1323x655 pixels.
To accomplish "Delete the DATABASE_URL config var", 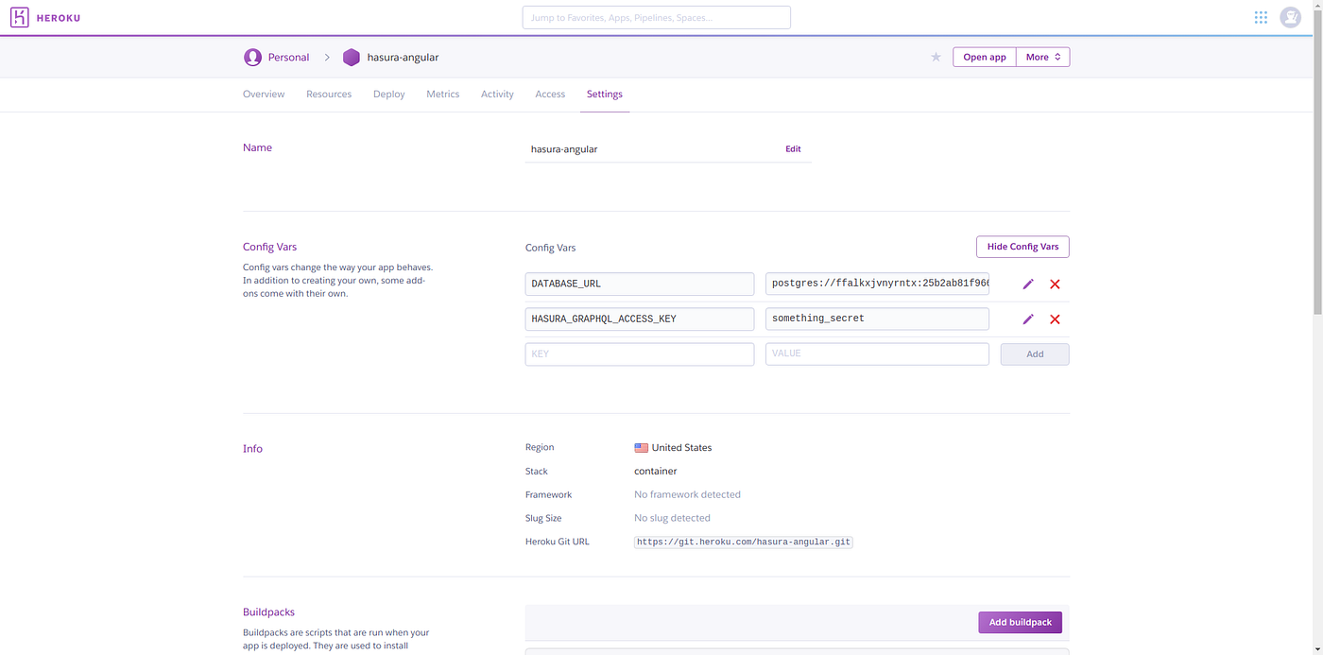I will (x=1055, y=284).
